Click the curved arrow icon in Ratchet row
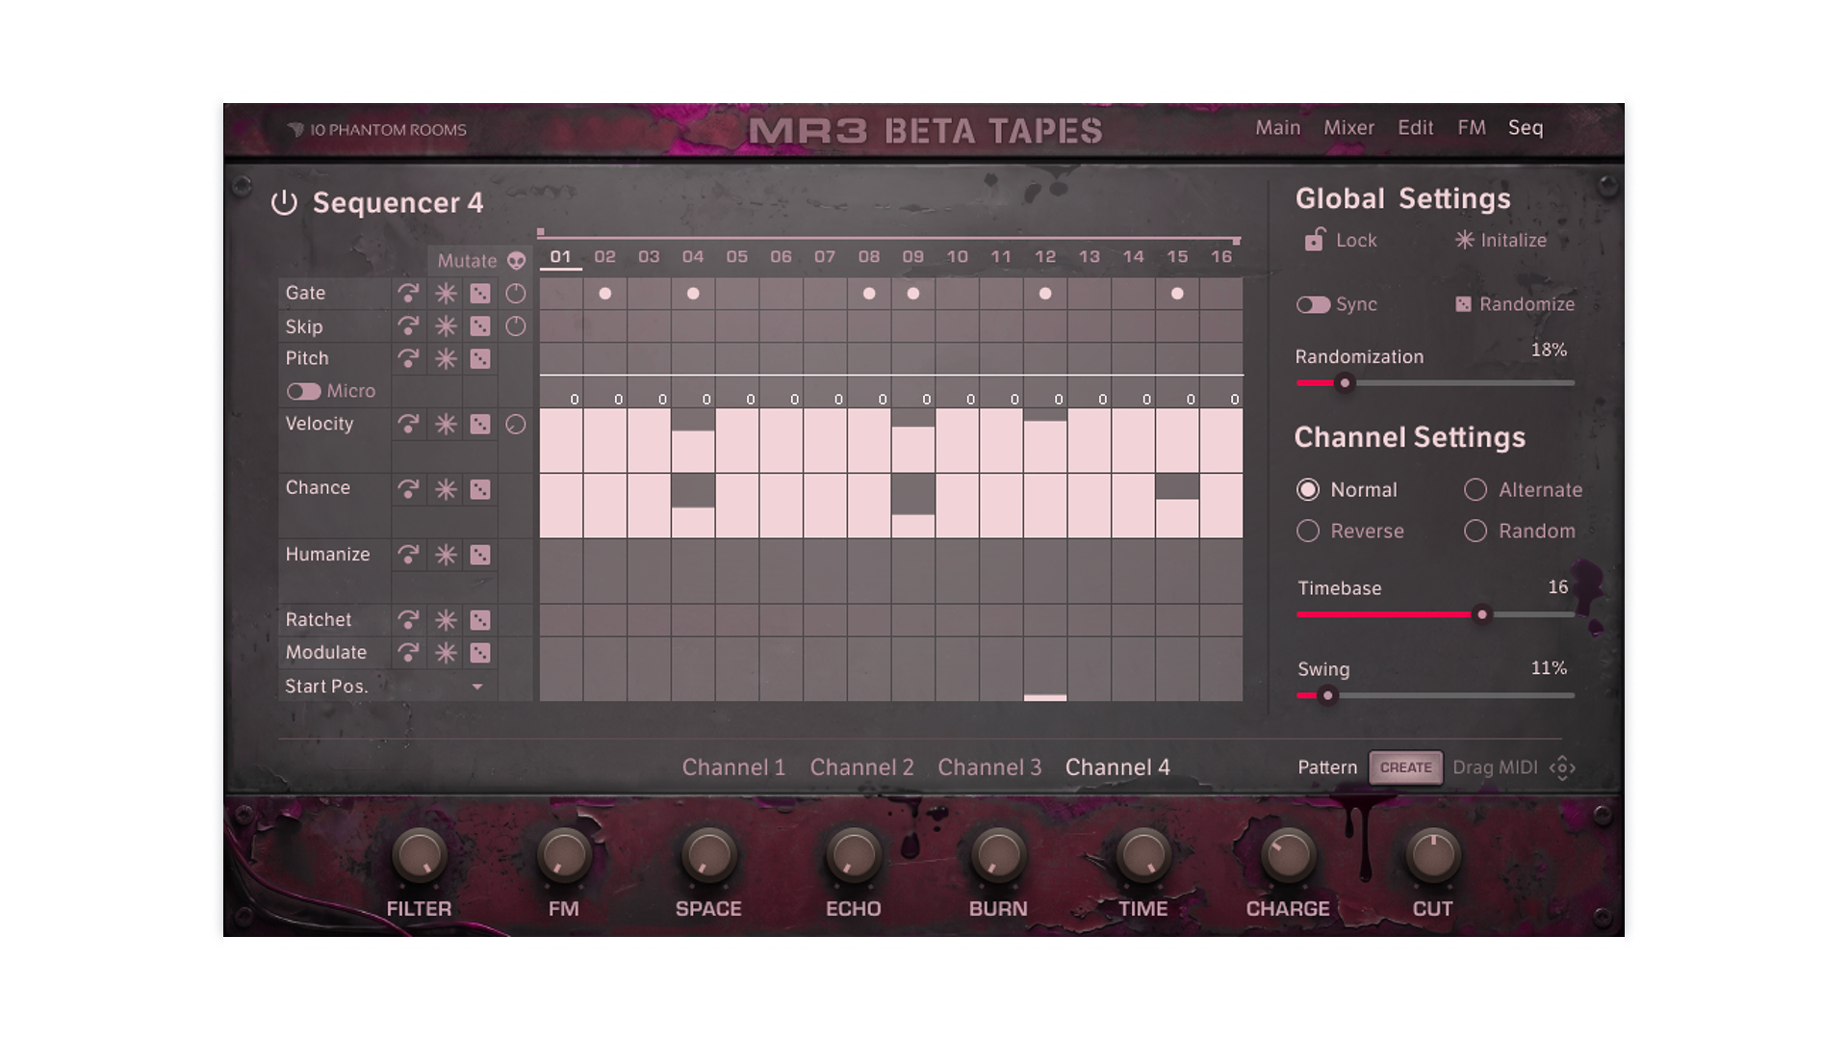Image resolution: width=1848 pixels, height=1040 pixels. (x=408, y=620)
